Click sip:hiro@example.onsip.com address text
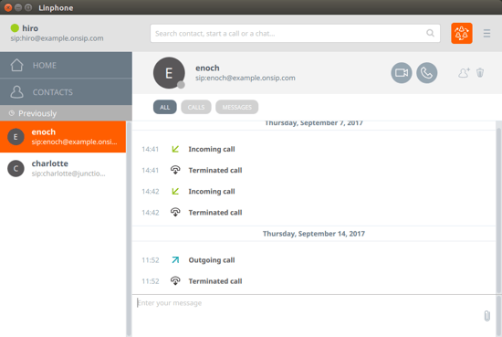 (x=57, y=38)
